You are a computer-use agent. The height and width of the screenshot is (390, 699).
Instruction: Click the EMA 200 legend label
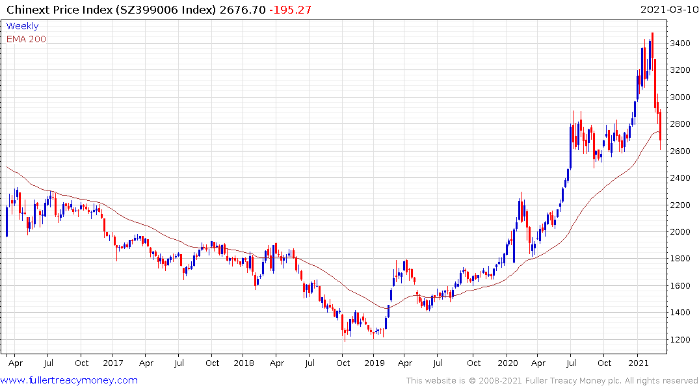pos(26,39)
